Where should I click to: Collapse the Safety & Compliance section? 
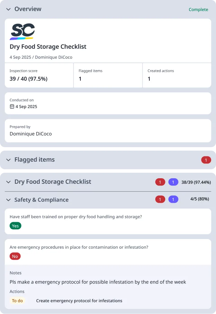coord(8,200)
